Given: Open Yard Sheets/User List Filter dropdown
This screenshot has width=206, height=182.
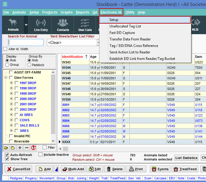Looking at the screenshot, I should click(x=99, y=42).
